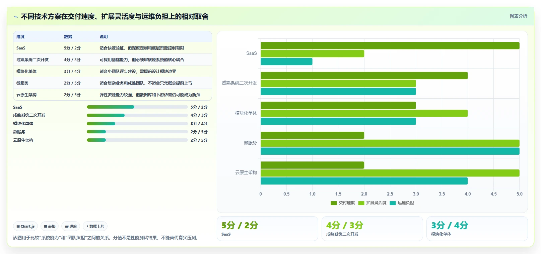Click the 维度 column header

(20, 37)
